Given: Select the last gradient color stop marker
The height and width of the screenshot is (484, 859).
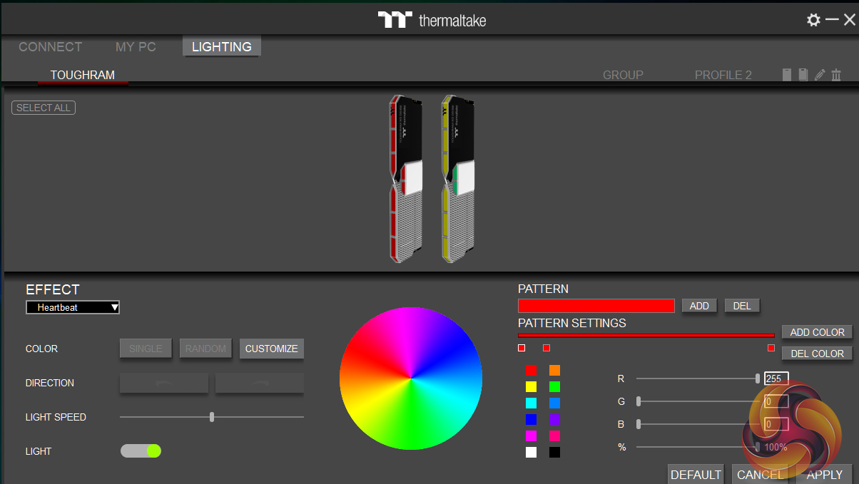Looking at the screenshot, I should [x=771, y=347].
